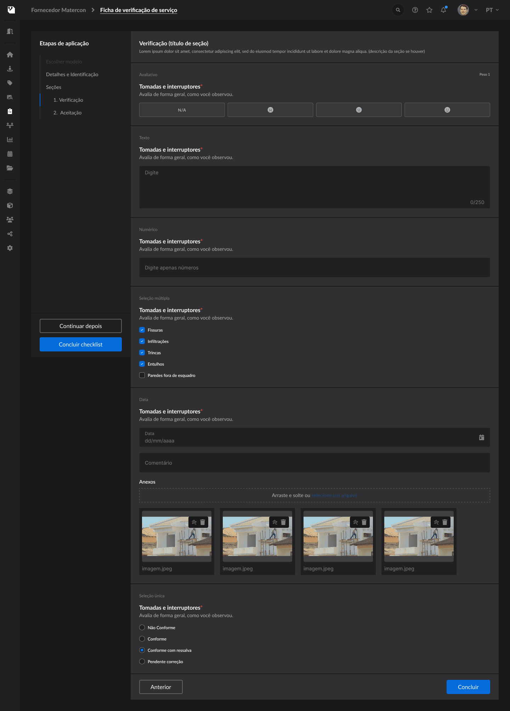The height and width of the screenshot is (711, 510).
Task: Click the favorites star icon
Action: (x=429, y=10)
